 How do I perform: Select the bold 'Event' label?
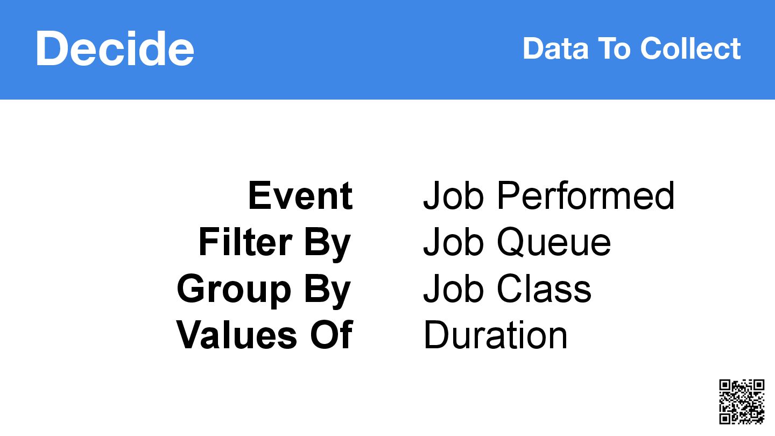[300, 195]
